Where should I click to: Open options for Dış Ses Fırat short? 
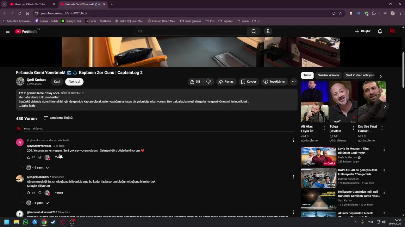(382, 128)
